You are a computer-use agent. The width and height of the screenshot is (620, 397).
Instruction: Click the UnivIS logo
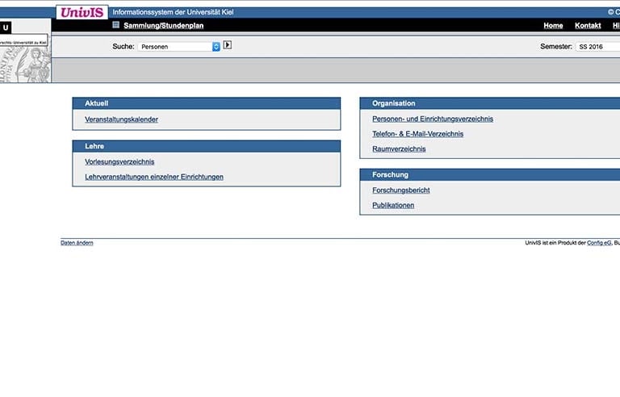click(x=82, y=12)
